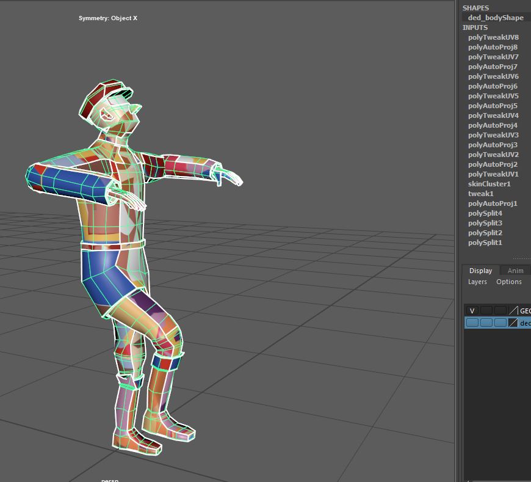The width and height of the screenshot is (531, 482).
Task: Toggle playback box of the highlighted ded layer
Action: pos(486,323)
